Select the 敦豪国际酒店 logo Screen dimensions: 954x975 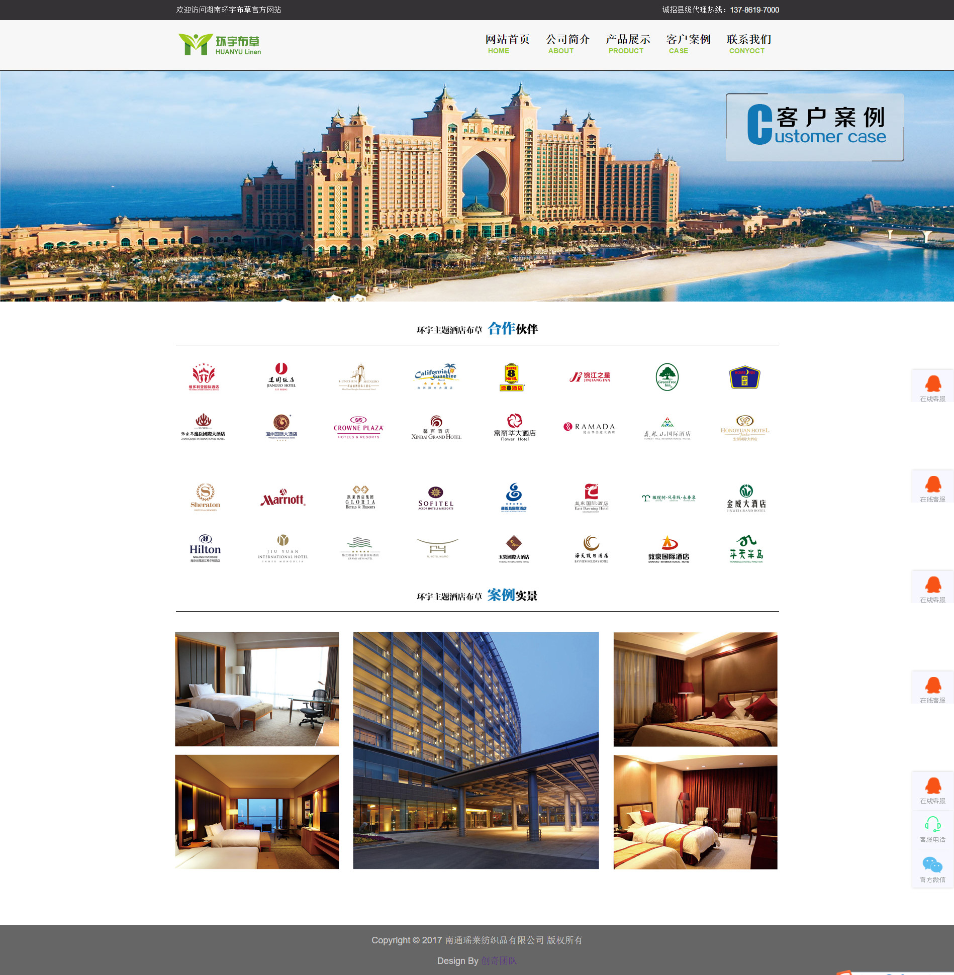coord(669,549)
